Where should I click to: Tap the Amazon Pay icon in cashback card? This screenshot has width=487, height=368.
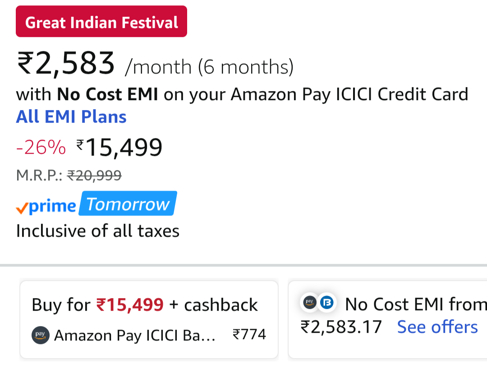click(x=40, y=335)
